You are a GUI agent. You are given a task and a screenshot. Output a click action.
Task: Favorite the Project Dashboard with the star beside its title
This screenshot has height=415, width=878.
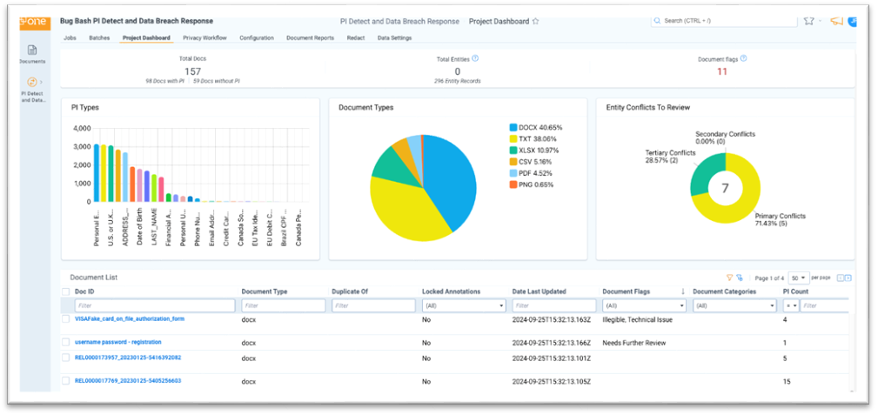coord(535,21)
